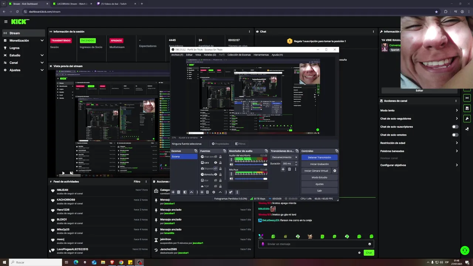Image resolution: width=473 pixels, height=266 pixels.
Task: Adjust Mic/Aux volume slider
Action: (251, 179)
